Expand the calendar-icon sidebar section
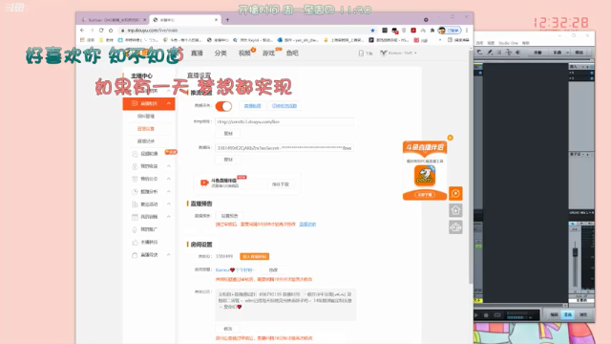The width and height of the screenshot is (611, 344). [x=169, y=217]
